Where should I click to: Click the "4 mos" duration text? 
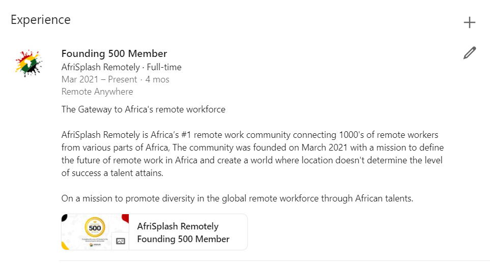point(157,79)
